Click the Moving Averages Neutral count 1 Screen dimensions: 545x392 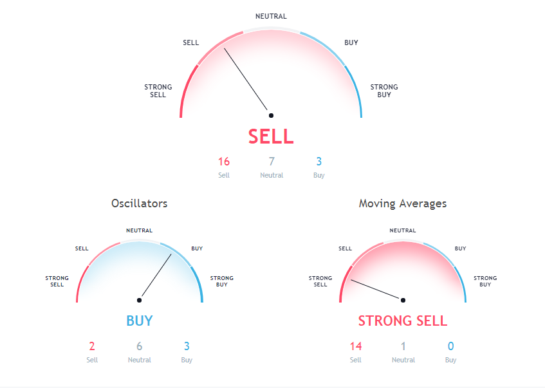click(x=403, y=346)
